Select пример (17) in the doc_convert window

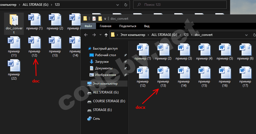pyautogui.click(x=245, y=77)
